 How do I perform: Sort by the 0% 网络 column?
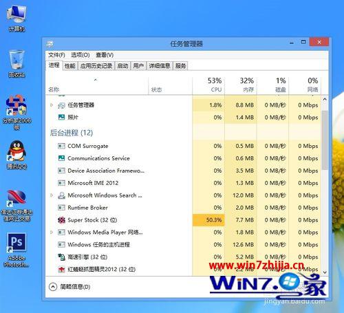305,85
